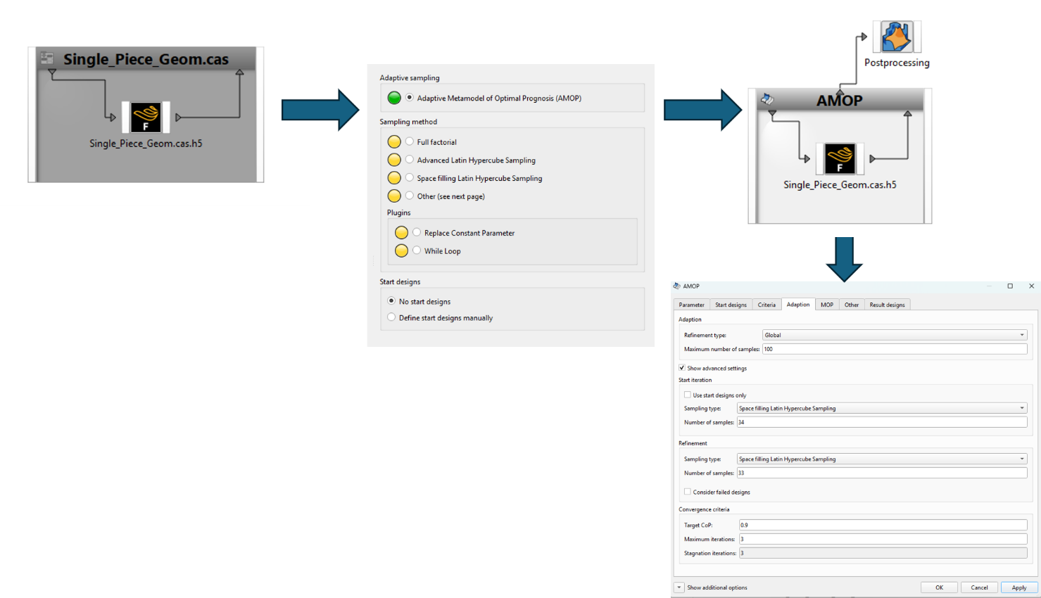1041x598 pixels.
Task: Select the Fluent node in Single_Piece_Geom.cas system
Action: [x=146, y=117]
